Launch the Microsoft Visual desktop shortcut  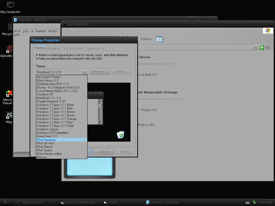(7, 97)
